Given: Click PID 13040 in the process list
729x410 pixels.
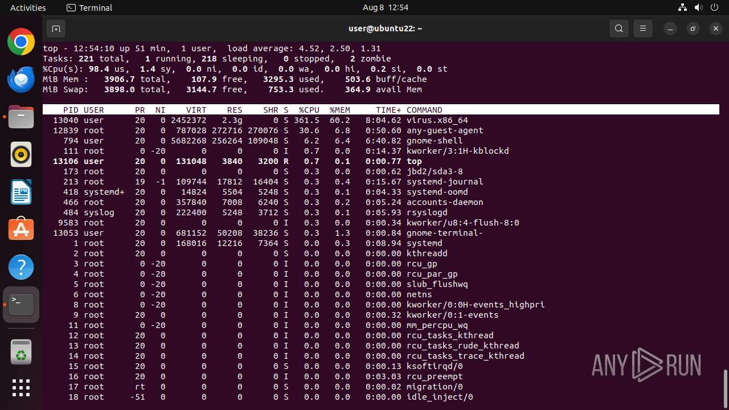Looking at the screenshot, I should (65, 120).
